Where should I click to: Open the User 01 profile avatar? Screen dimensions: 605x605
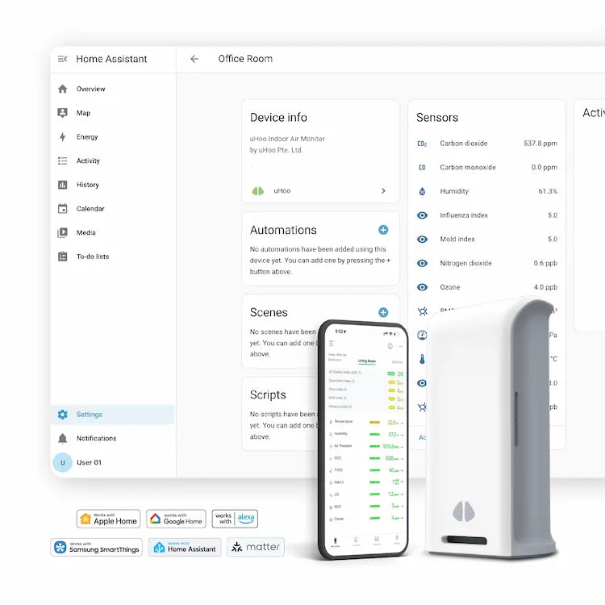[62, 462]
